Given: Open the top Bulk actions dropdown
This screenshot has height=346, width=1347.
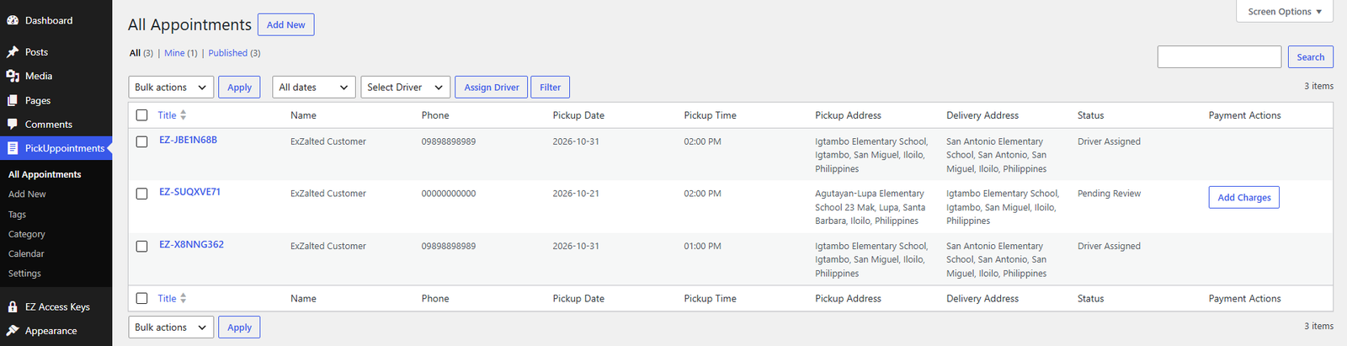Looking at the screenshot, I should pos(171,88).
